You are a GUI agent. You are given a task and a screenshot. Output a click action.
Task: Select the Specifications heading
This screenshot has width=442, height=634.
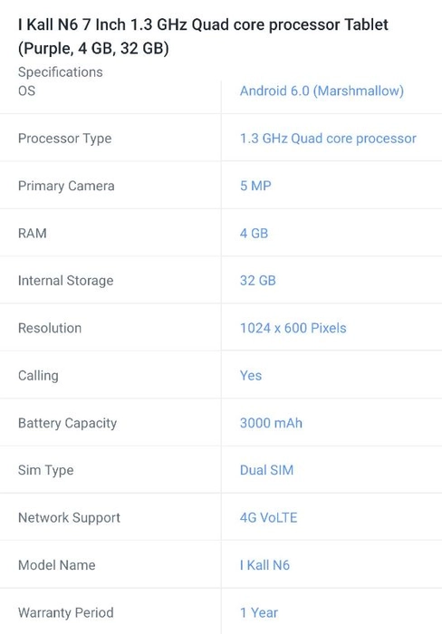[61, 72]
